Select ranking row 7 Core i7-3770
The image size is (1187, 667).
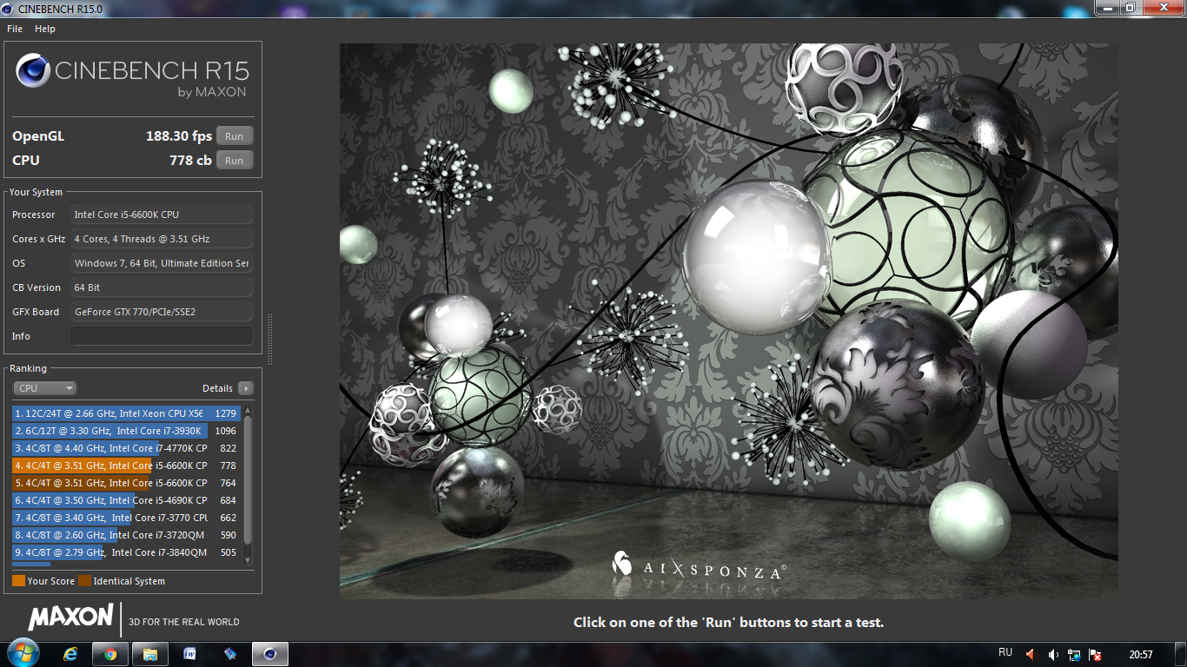pos(126,518)
